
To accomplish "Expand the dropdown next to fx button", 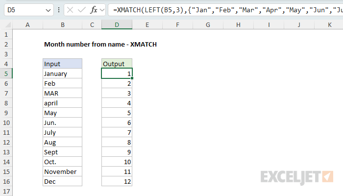I will tap(102, 10).
